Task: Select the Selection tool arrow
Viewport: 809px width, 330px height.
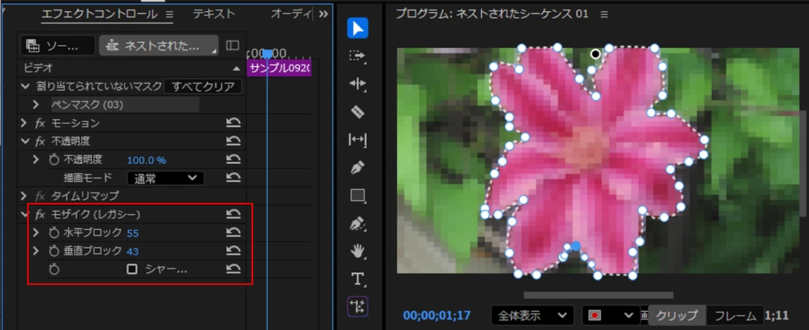Action: (358, 28)
